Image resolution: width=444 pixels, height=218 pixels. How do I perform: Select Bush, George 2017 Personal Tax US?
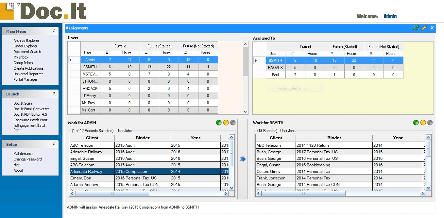[x=341, y=152]
